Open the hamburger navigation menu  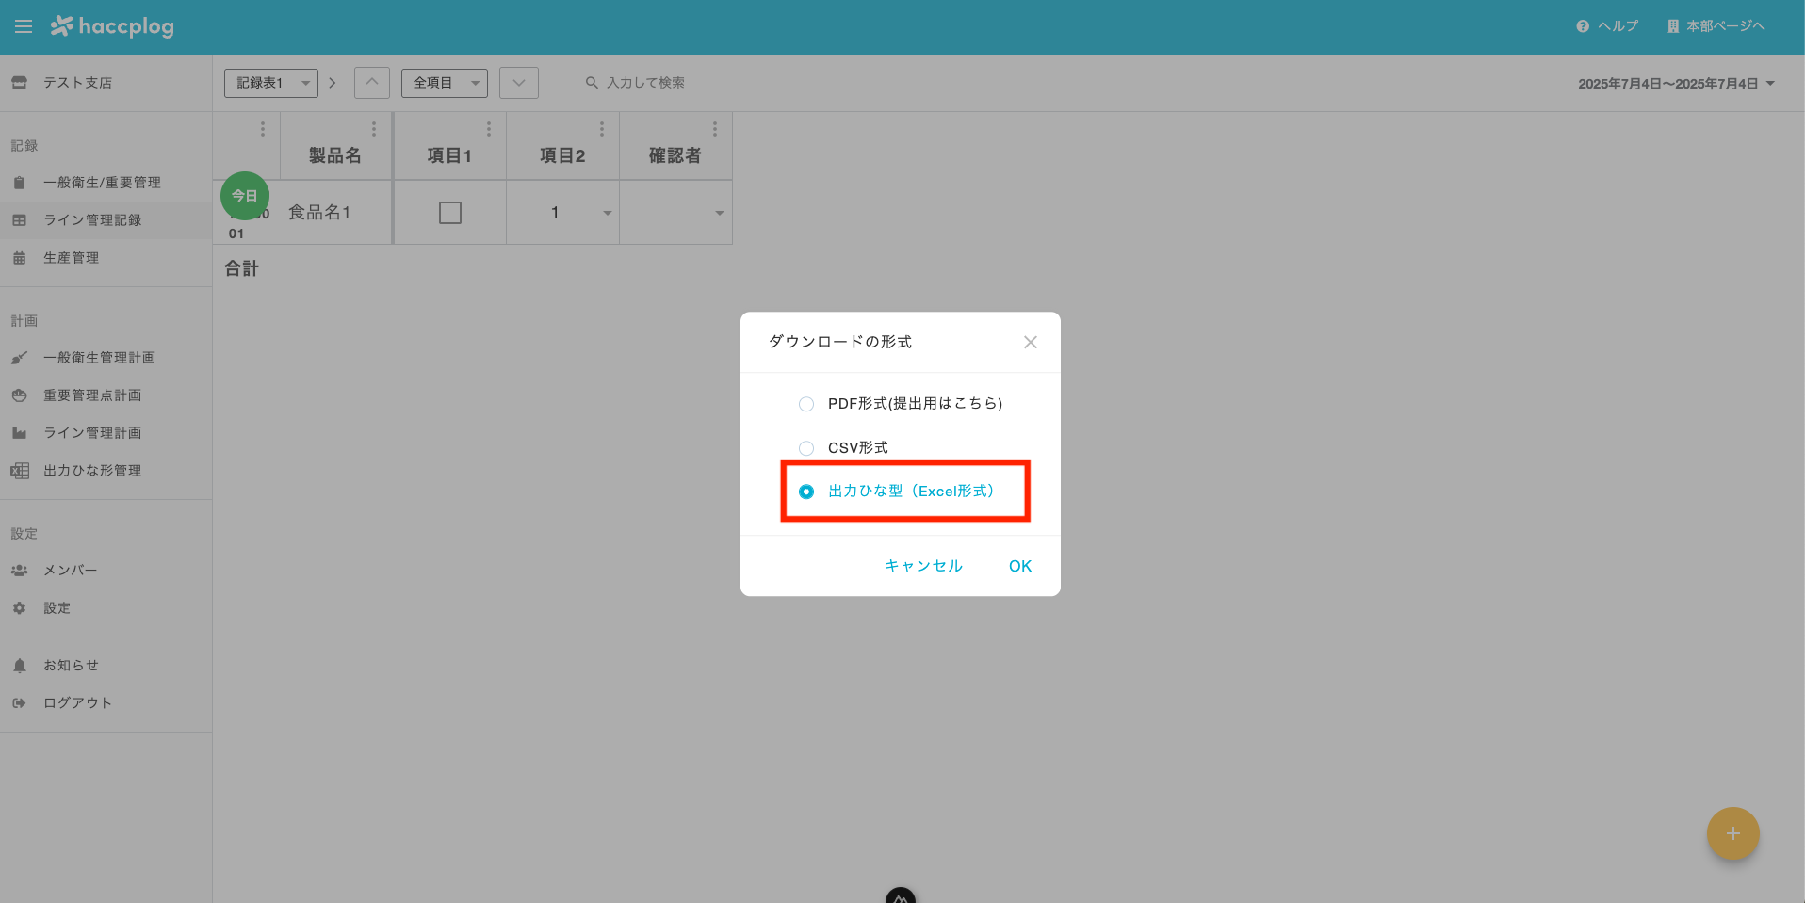coord(24,26)
